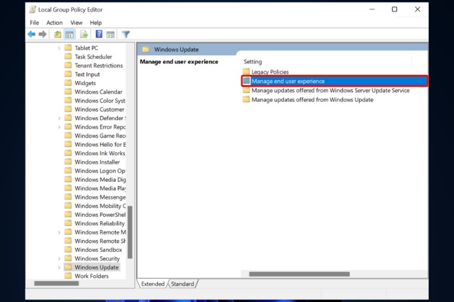Screen dimensions: 454x302
Task: Open the File menu
Action: pos(34,22)
